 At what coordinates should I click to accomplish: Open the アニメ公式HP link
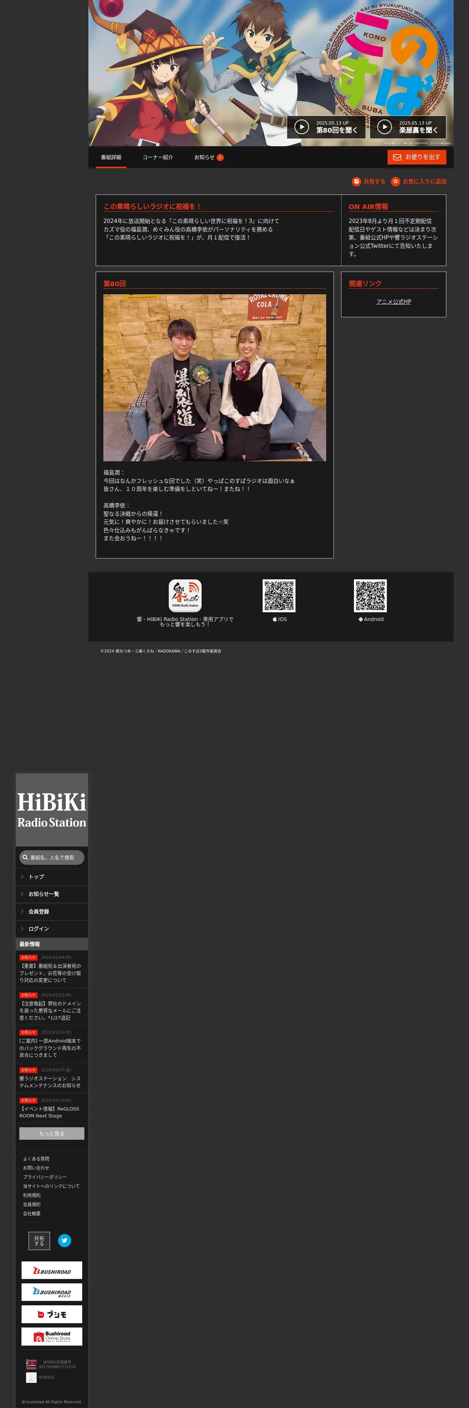click(394, 302)
